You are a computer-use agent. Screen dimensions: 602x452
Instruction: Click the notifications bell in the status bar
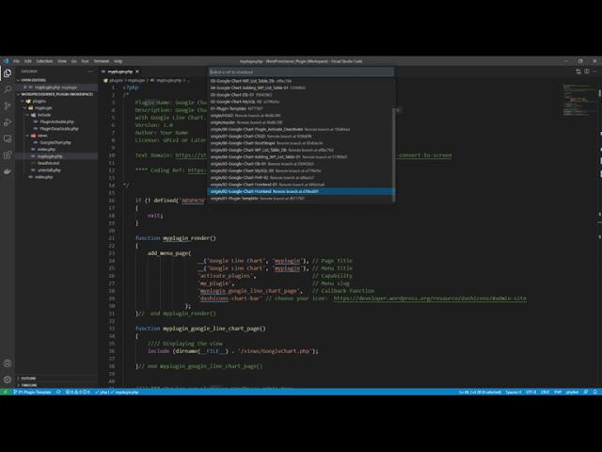click(x=595, y=392)
